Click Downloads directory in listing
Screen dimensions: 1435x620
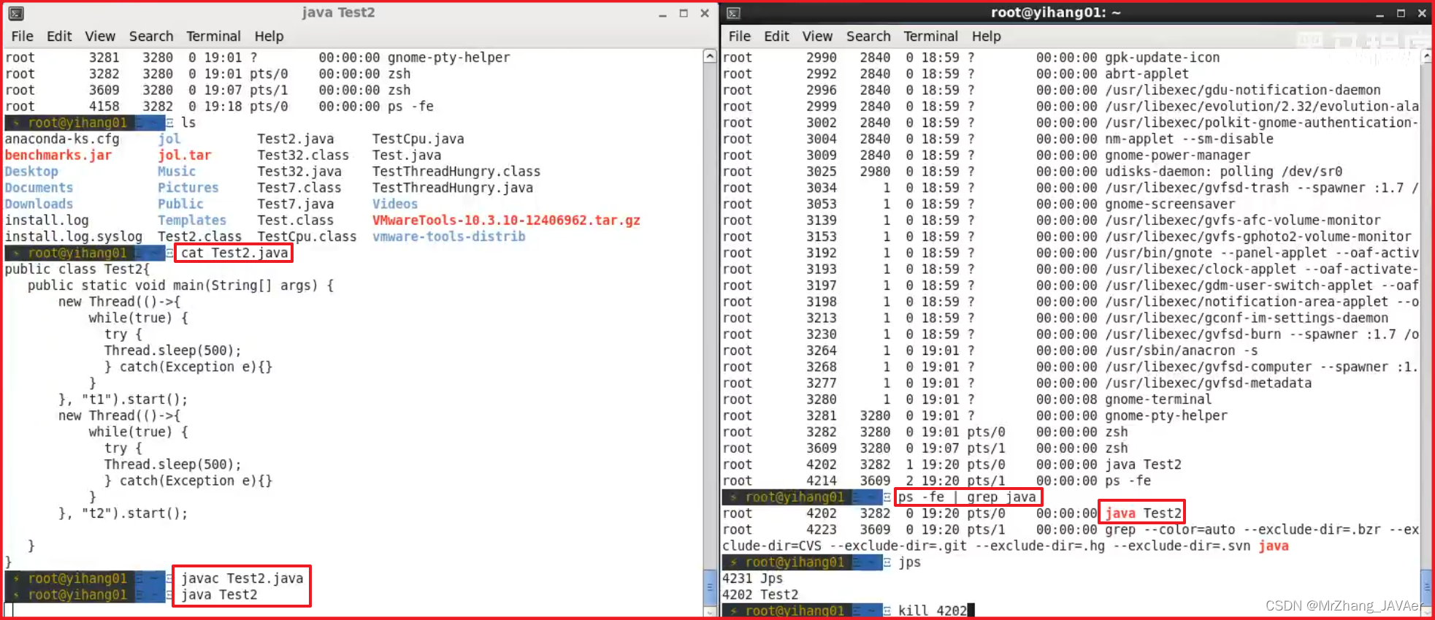(39, 204)
